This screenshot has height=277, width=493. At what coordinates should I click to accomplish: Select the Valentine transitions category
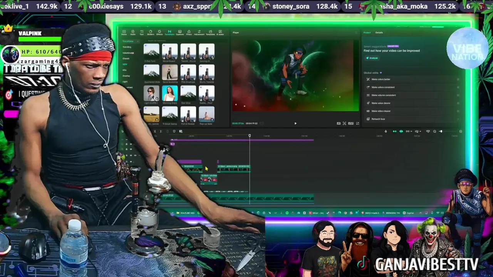click(x=128, y=53)
